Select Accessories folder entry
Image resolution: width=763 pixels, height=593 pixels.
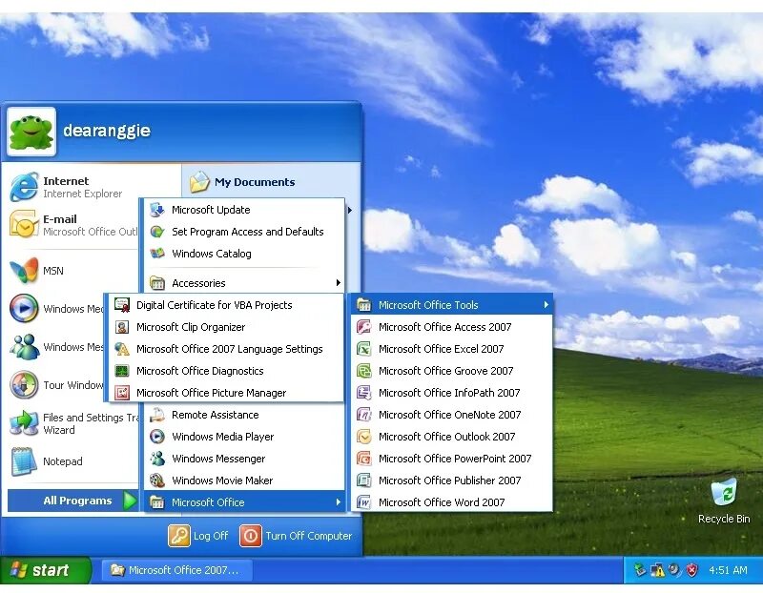(x=244, y=282)
